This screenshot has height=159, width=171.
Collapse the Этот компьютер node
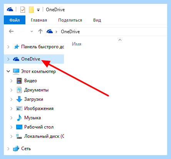click(8, 71)
